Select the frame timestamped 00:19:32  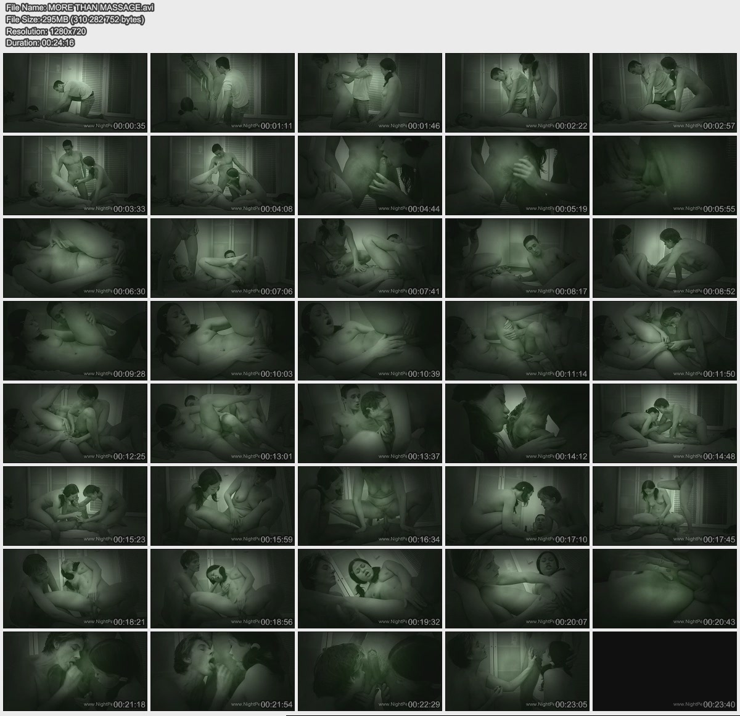point(370,588)
